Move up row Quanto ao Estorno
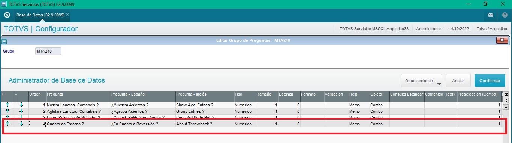Screen dimensions: 512x143 (x=7, y=124)
